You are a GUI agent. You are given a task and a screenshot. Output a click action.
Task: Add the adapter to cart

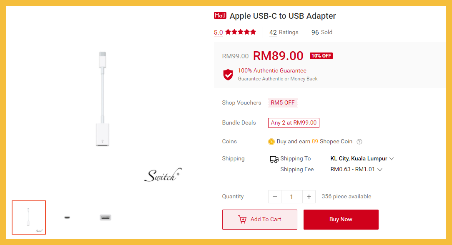pos(260,220)
